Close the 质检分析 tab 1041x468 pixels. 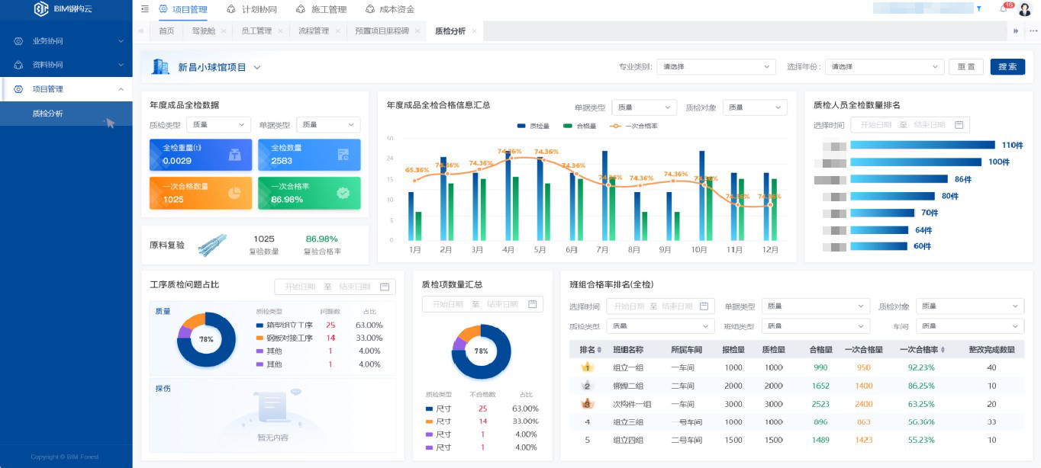pyautogui.click(x=474, y=31)
